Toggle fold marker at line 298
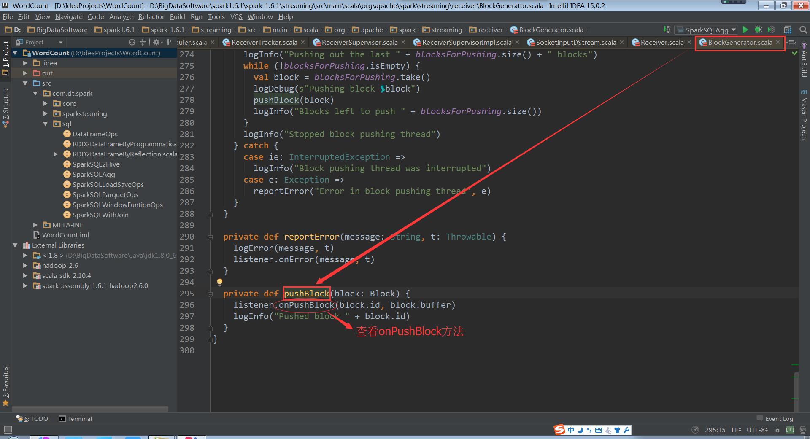This screenshot has height=439, width=810. point(210,328)
